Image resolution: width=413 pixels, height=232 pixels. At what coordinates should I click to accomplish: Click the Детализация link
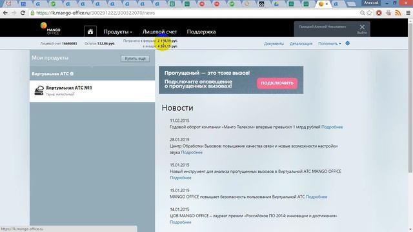tap(301, 44)
